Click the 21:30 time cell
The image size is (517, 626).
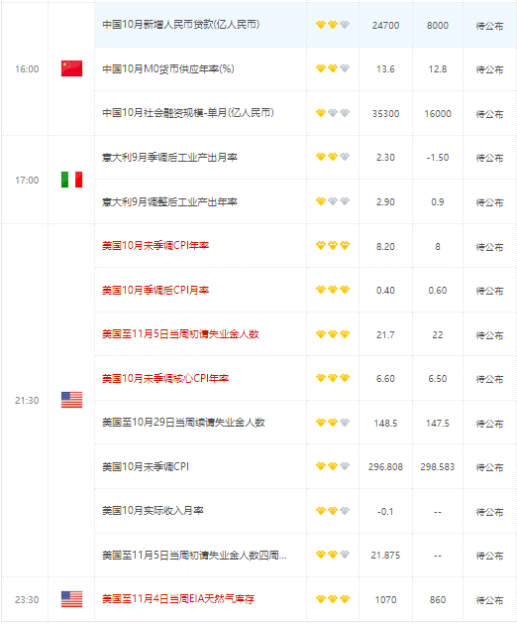coord(27,401)
